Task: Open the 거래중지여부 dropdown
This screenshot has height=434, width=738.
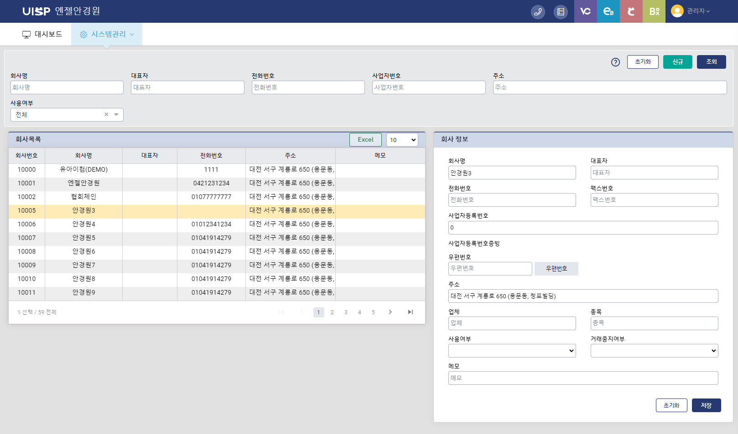Action: click(654, 351)
